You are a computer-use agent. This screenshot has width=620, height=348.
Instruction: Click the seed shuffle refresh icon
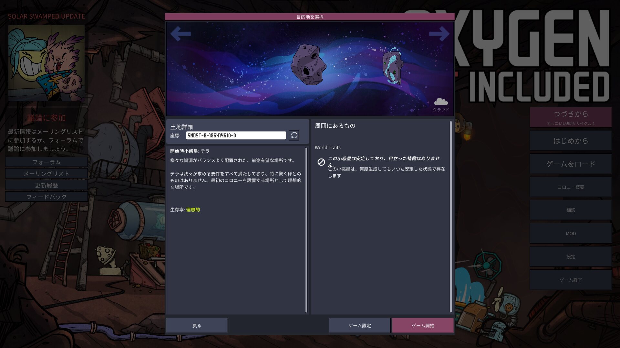[x=294, y=135]
